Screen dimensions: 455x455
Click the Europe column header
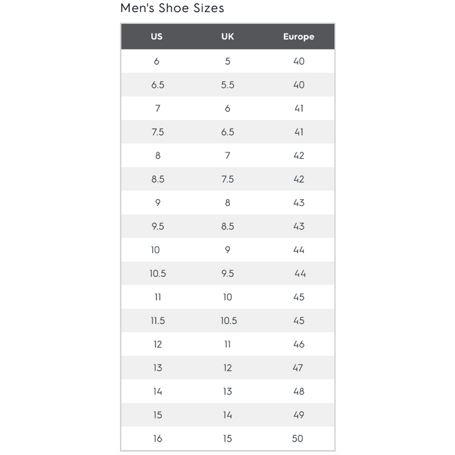[x=298, y=37]
